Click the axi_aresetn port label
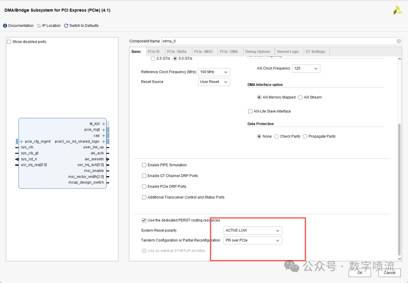This screenshot has height=283, width=408. [x=94, y=159]
